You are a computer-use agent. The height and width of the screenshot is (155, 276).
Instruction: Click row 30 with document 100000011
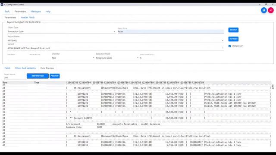(169, 94)
